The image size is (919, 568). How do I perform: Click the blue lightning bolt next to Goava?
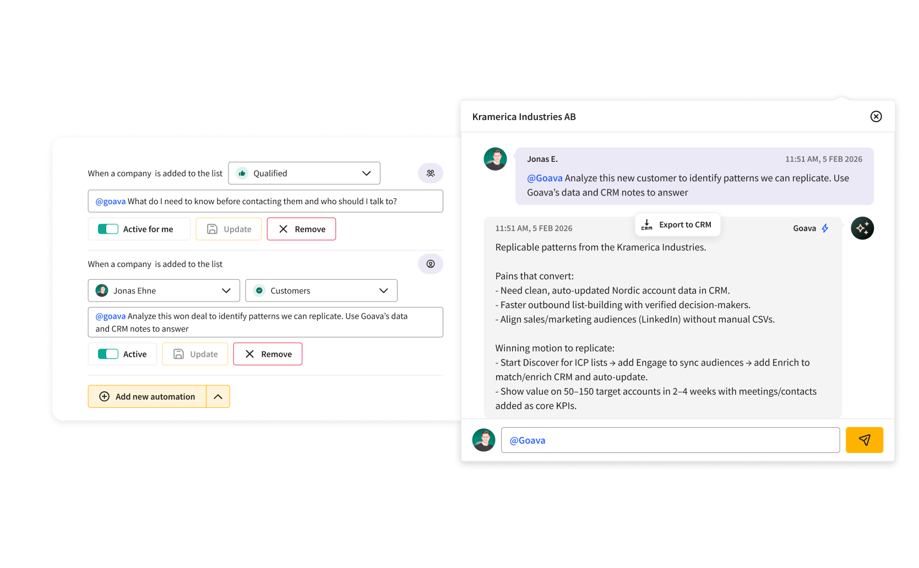(x=825, y=228)
